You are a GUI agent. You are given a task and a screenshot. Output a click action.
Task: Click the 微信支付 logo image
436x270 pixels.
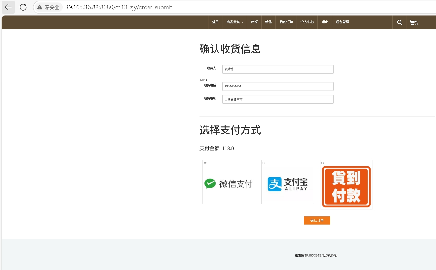[x=229, y=183]
